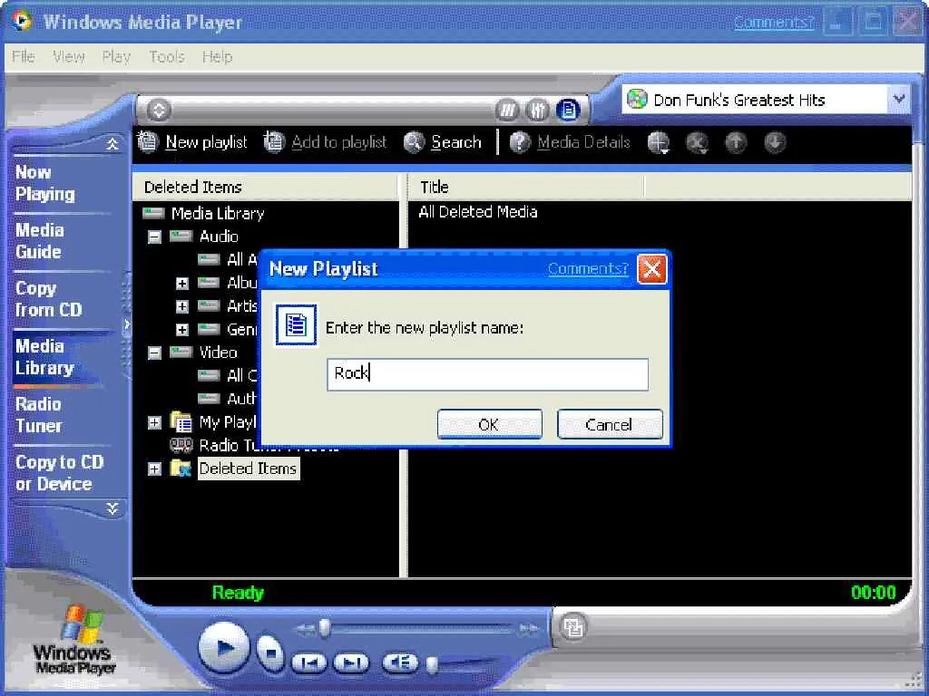Toggle the Mute speaker button
Image resolution: width=929 pixels, height=696 pixels.
coord(400,662)
